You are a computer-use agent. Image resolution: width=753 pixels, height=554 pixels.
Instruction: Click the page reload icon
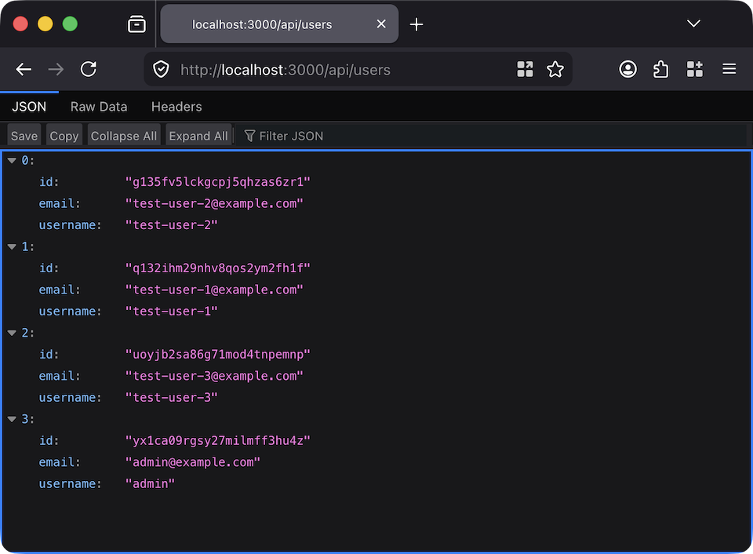point(88,69)
